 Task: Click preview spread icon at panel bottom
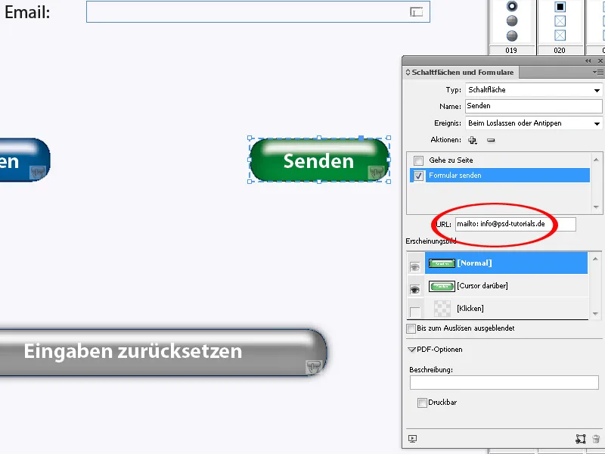point(412,439)
